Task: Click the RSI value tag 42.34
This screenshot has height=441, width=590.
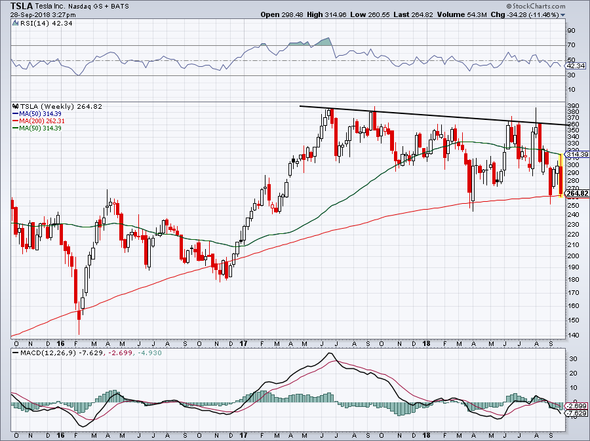Action: click(576, 66)
